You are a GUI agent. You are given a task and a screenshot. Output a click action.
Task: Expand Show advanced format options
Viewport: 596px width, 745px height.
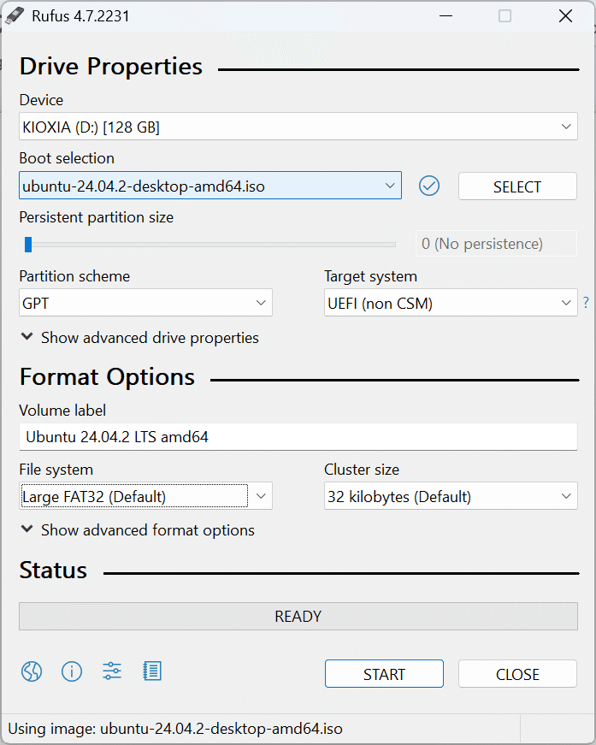(x=137, y=530)
